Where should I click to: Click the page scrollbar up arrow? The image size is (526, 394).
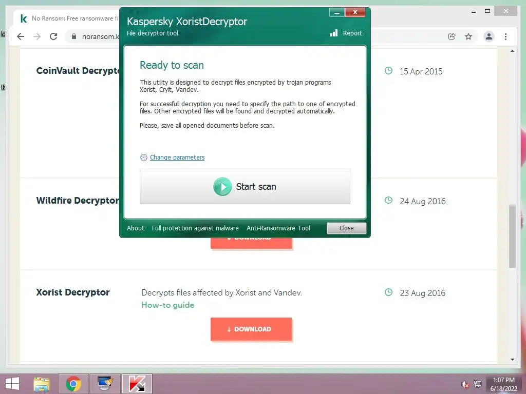tap(512, 51)
